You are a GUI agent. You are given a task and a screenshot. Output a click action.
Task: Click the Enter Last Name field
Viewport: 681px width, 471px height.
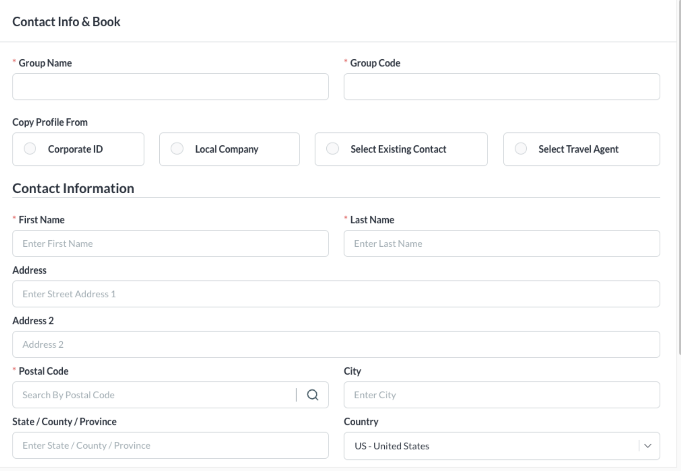(x=501, y=243)
